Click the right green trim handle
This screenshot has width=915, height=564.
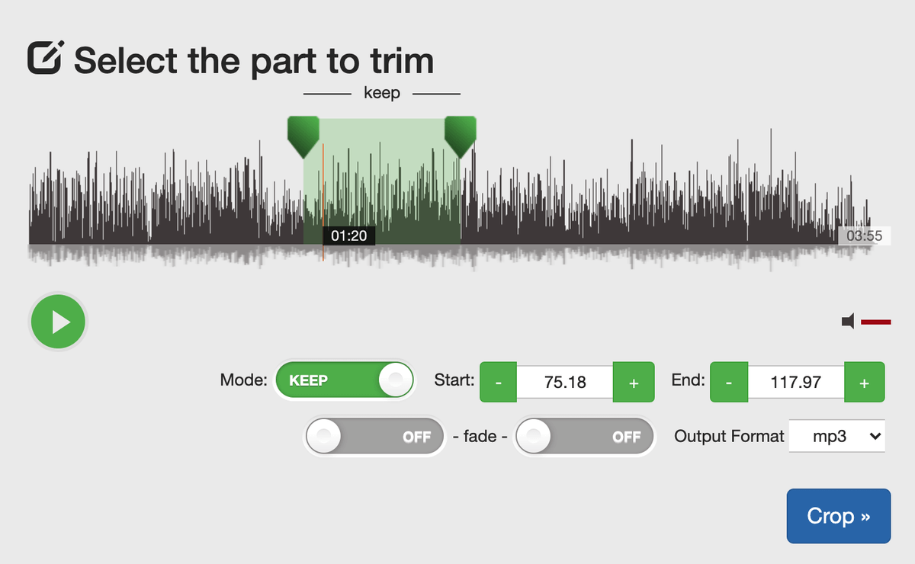pos(461,136)
